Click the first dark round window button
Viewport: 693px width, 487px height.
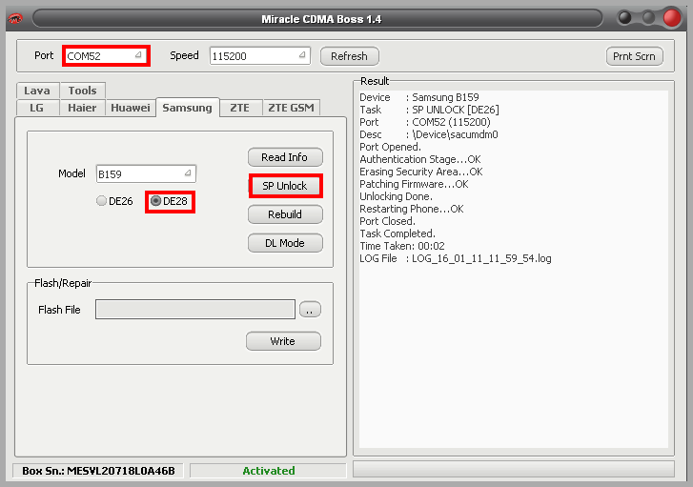point(625,18)
